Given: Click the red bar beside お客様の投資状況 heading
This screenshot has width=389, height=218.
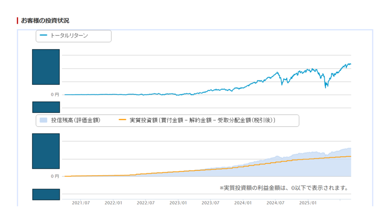Looking at the screenshot, I should [17, 20].
